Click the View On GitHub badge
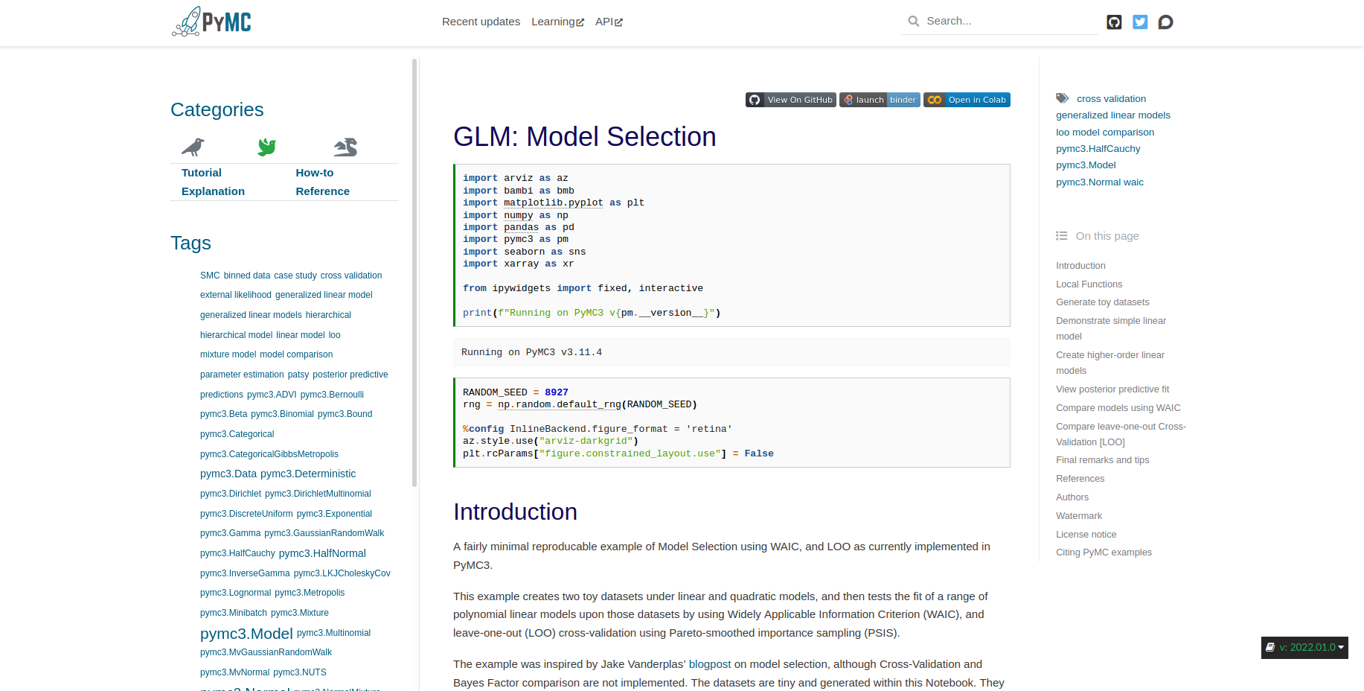Screen dimensions: 1364x691 [790, 100]
